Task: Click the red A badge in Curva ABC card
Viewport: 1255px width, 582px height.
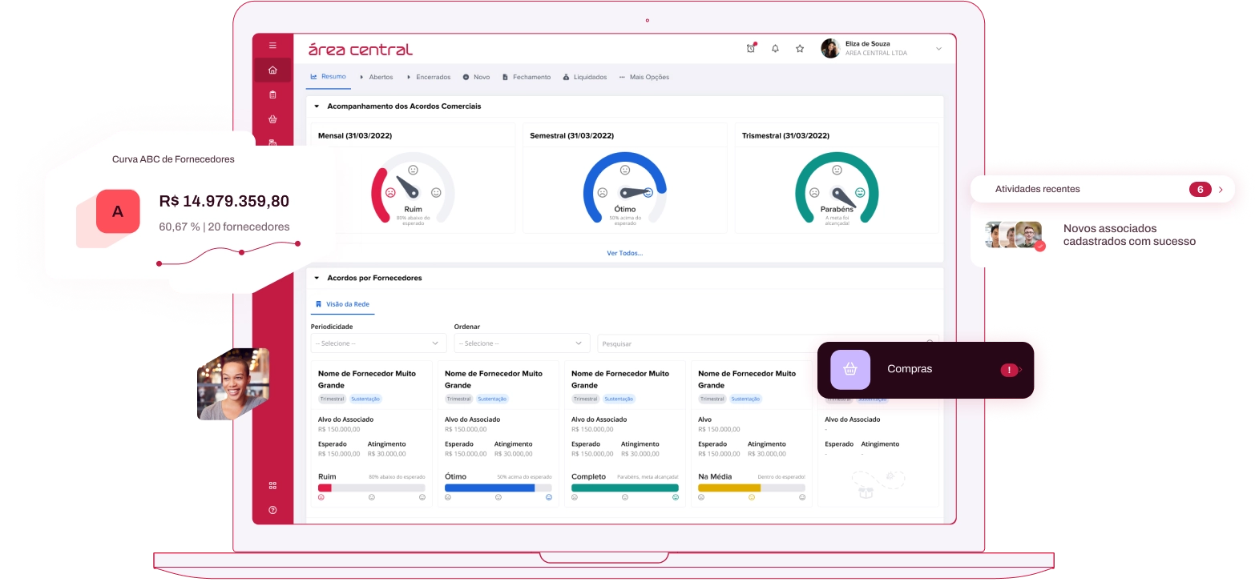Action: 118,211
